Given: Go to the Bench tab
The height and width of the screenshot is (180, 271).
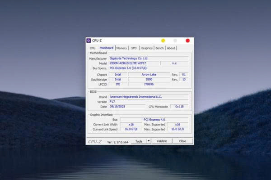Looking at the screenshot, I should pos(159,48).
